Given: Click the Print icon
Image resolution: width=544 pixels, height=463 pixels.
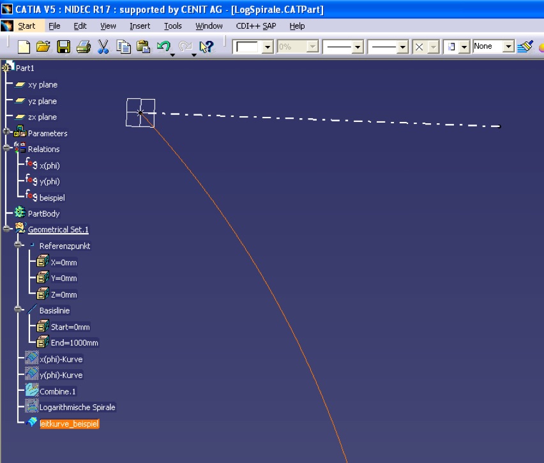Looking at the screenshot, I should tap(83, 47).
